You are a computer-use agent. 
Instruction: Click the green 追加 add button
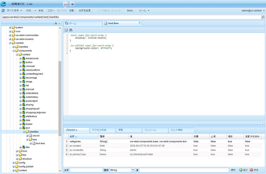point(243,170)
